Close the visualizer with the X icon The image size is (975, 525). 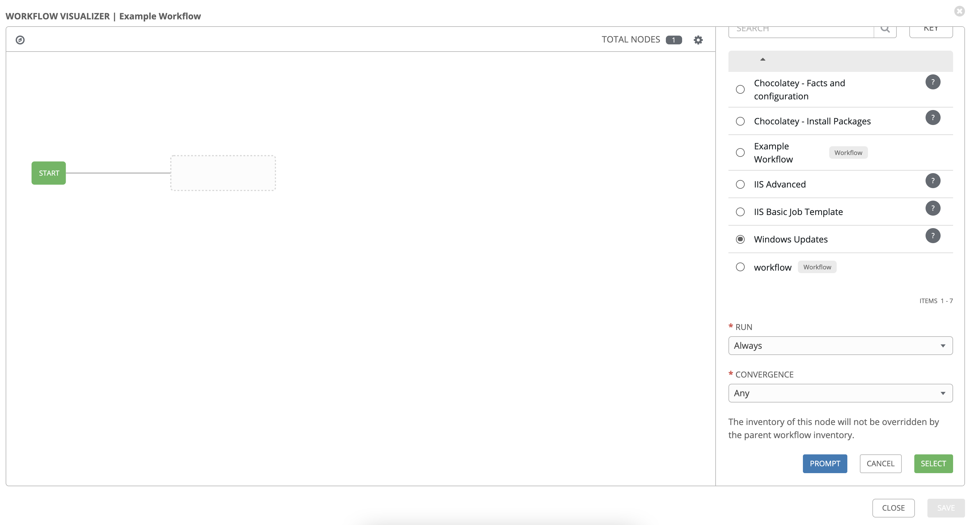959,11
